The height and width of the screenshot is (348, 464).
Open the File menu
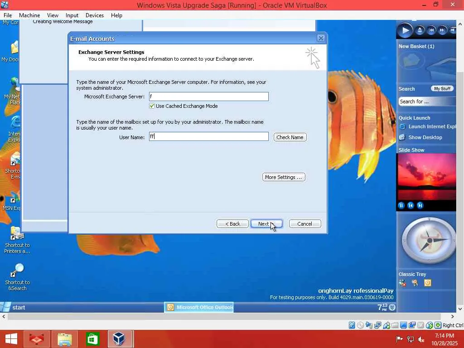click(8, 15)
